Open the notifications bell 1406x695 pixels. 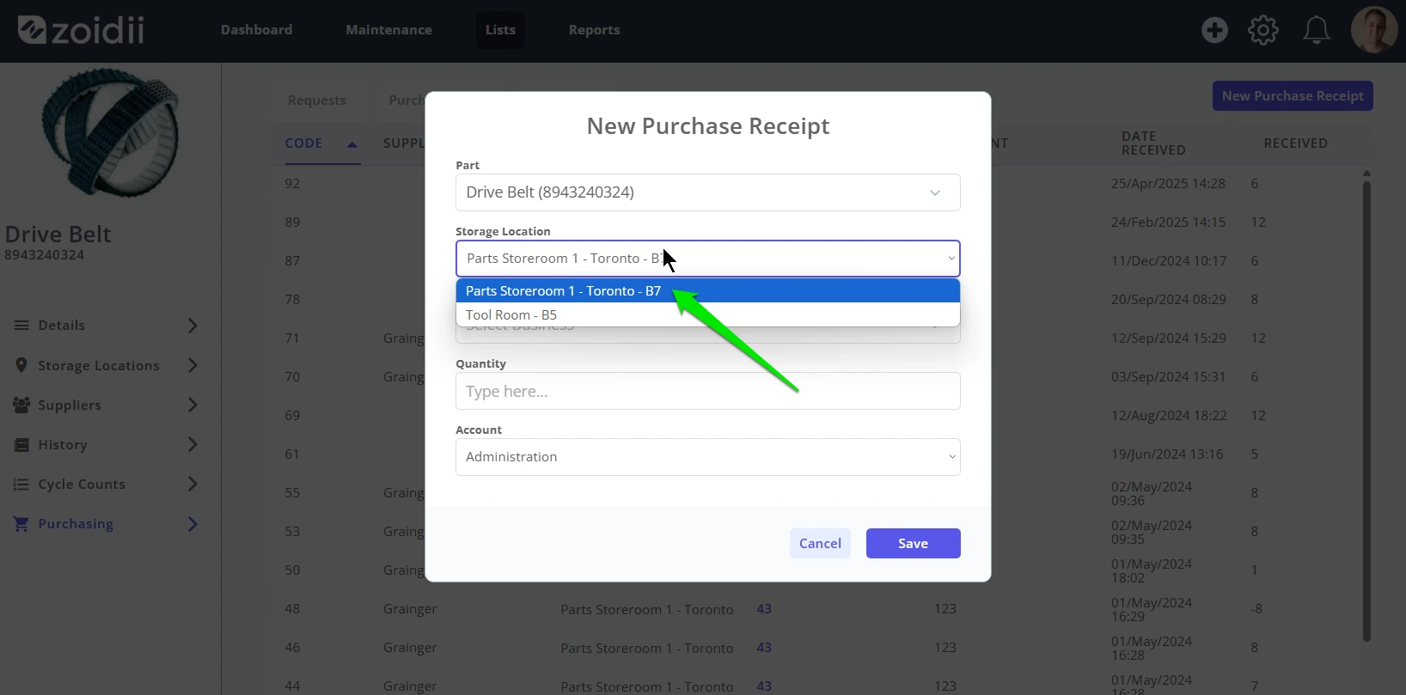(1316, 30)
